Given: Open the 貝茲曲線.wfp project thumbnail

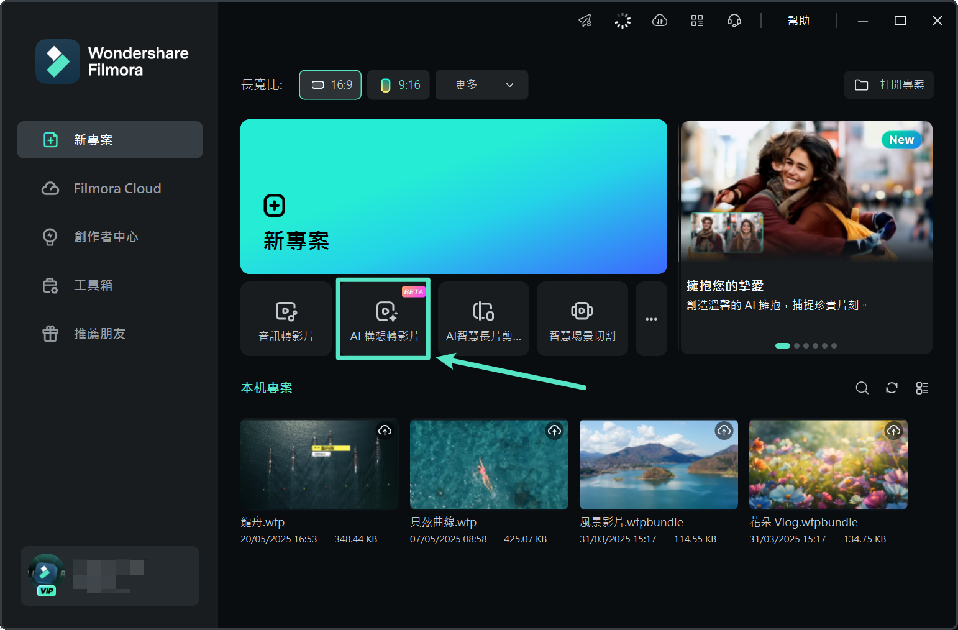Looking at the screenshot, I should [x=489, y=464].
